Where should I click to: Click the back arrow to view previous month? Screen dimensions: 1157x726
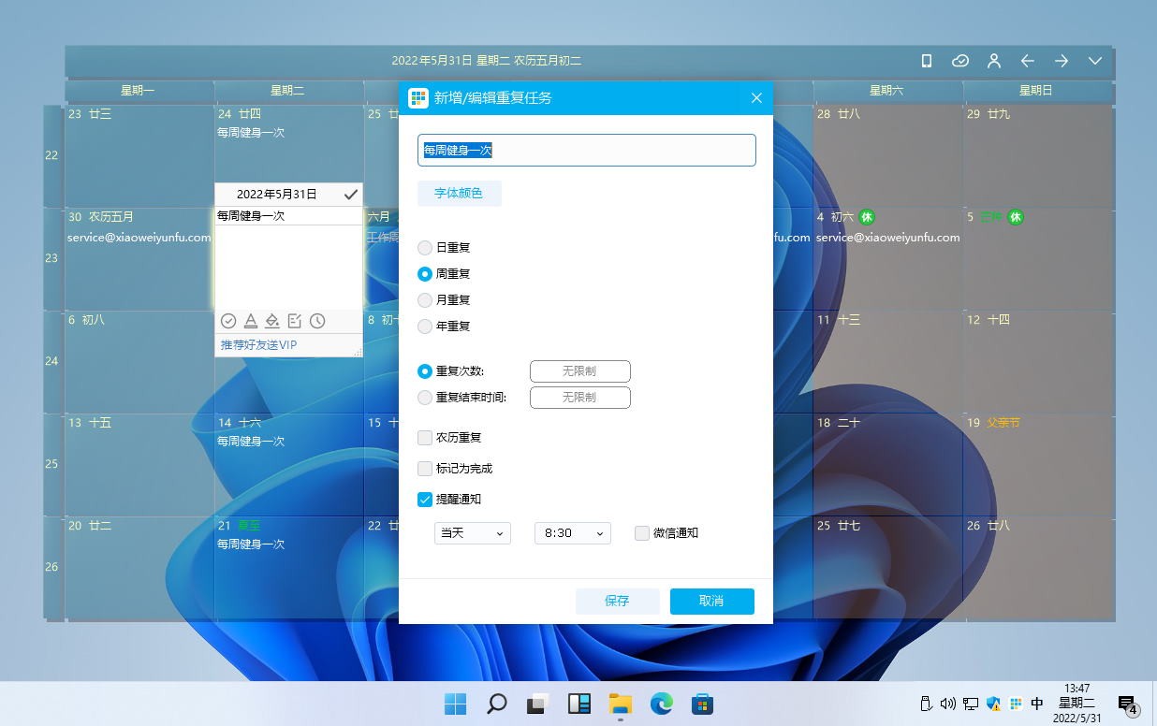click(1027, 61)
